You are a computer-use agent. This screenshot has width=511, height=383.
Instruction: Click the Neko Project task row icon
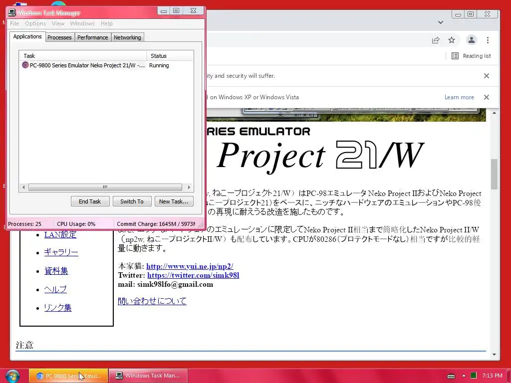(25, 65)
